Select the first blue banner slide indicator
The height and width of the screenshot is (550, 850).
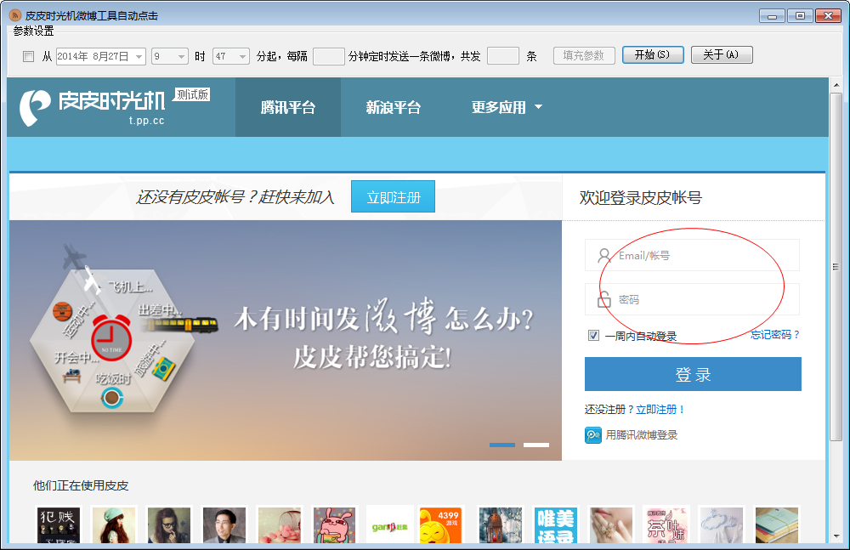click(x=502, y=445)
